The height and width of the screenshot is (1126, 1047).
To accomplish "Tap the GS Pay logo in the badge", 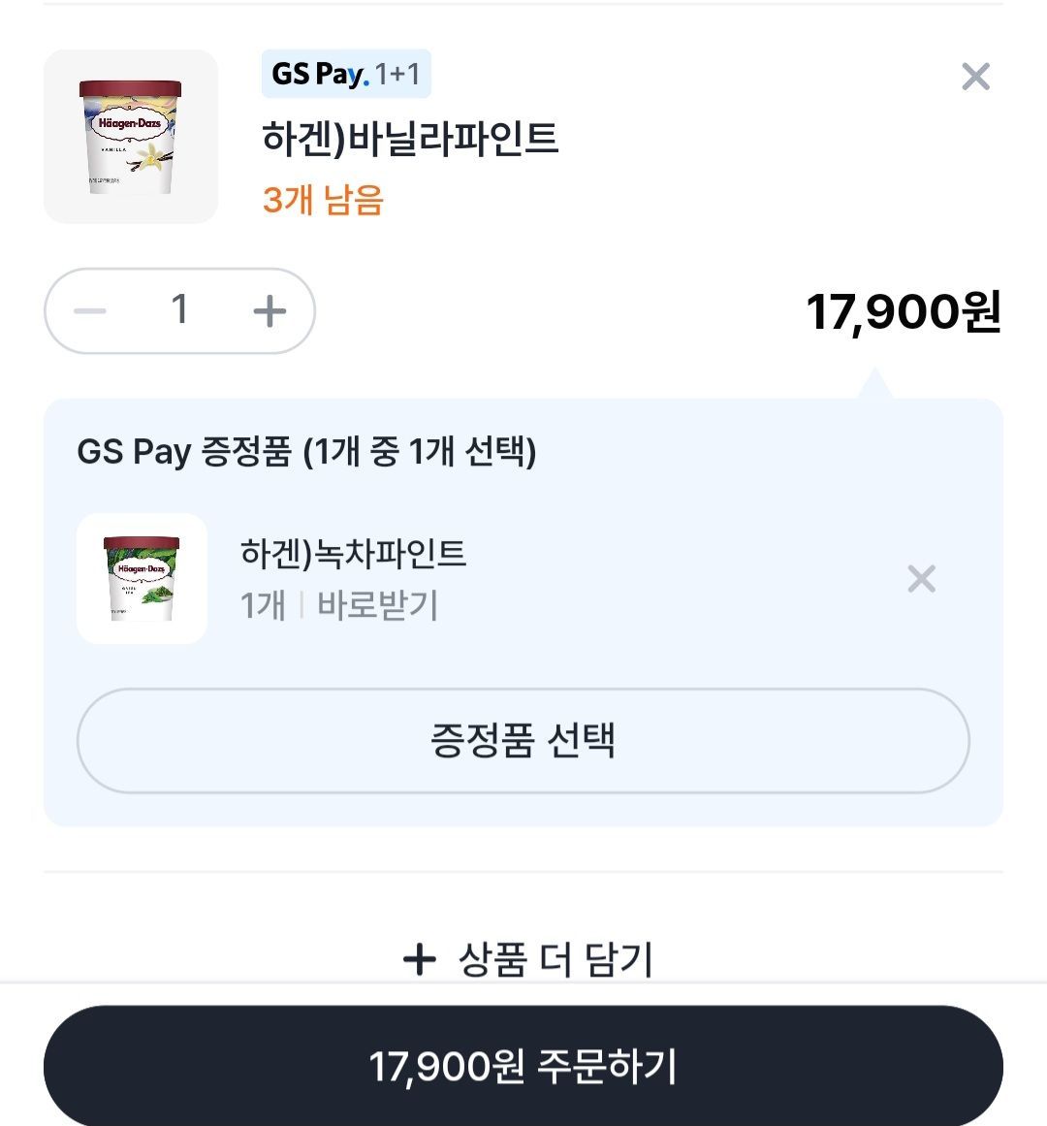I will click(x=319, y=75).
